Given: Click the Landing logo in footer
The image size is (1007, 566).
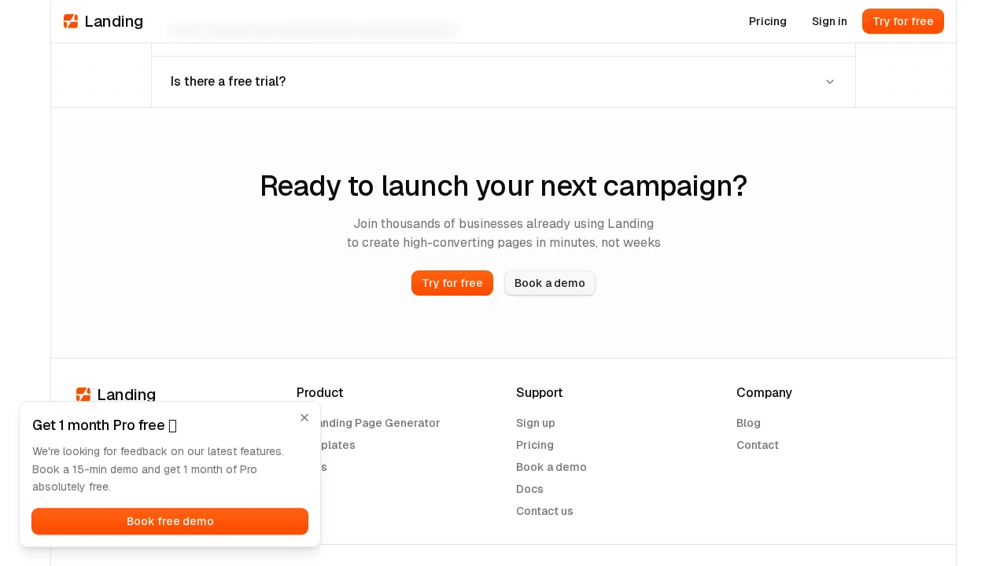Looking at the screenshot, I should [x=116, y=394].
